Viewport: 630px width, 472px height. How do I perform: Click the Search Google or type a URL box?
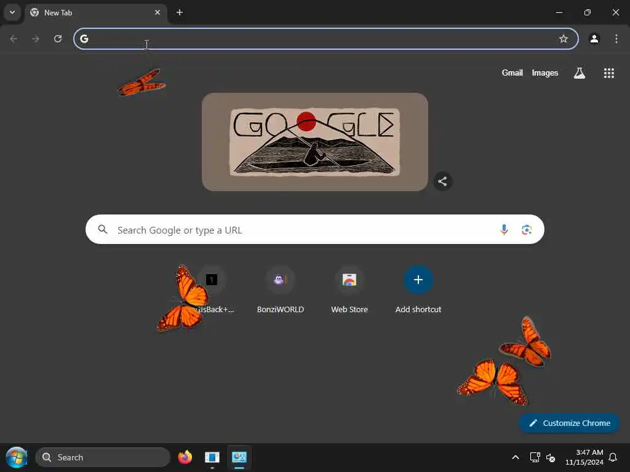pyautogui.click(x=314, y=229)
